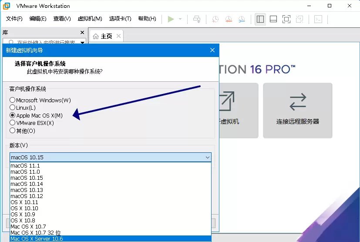Pick macOS 10.14 in the version list

tap(111, 184)
